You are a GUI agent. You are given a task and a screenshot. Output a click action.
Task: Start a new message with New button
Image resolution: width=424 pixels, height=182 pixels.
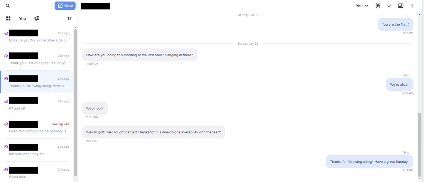pos(65,6)
